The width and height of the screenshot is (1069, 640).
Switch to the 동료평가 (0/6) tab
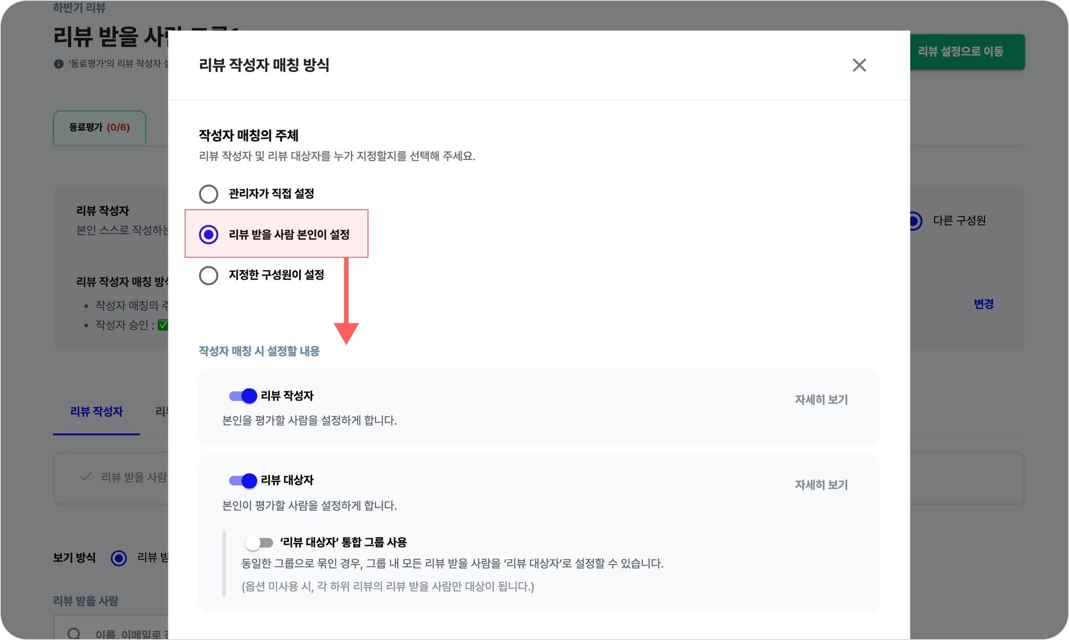click(x=99, y=127)
